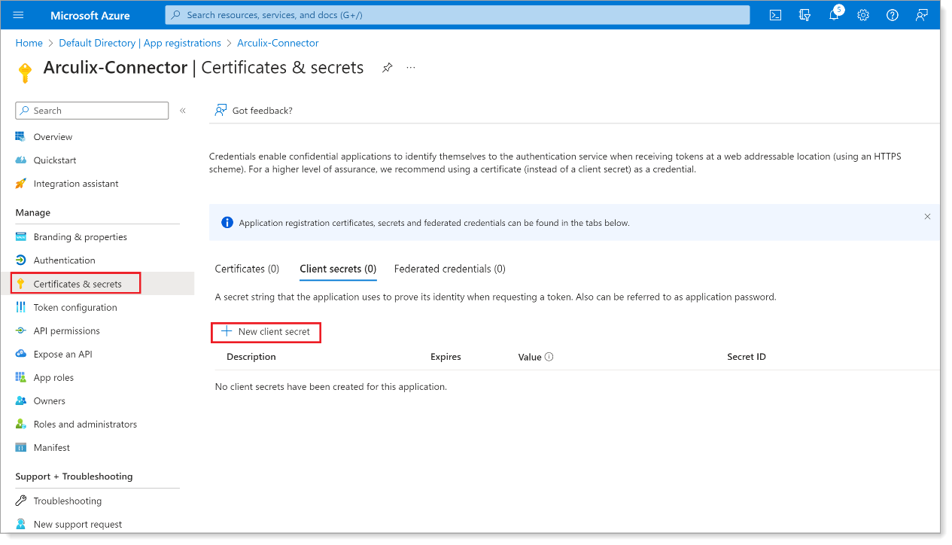The width and height of the screenshot is (952, 545).
Task: Focus the sidebar Search field
Action: point(92,111)
